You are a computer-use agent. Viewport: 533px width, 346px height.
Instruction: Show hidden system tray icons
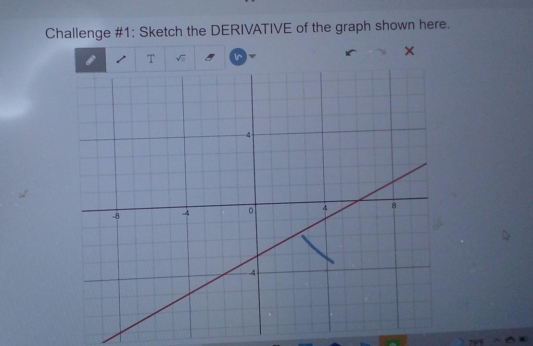pos(497,340)
